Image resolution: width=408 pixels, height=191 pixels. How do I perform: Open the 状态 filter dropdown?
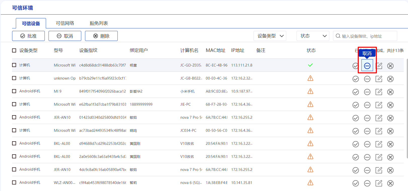click(313, 36)
